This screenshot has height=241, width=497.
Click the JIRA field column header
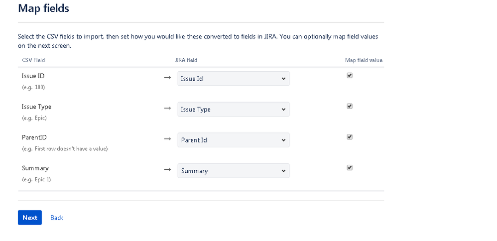[186, 60]
